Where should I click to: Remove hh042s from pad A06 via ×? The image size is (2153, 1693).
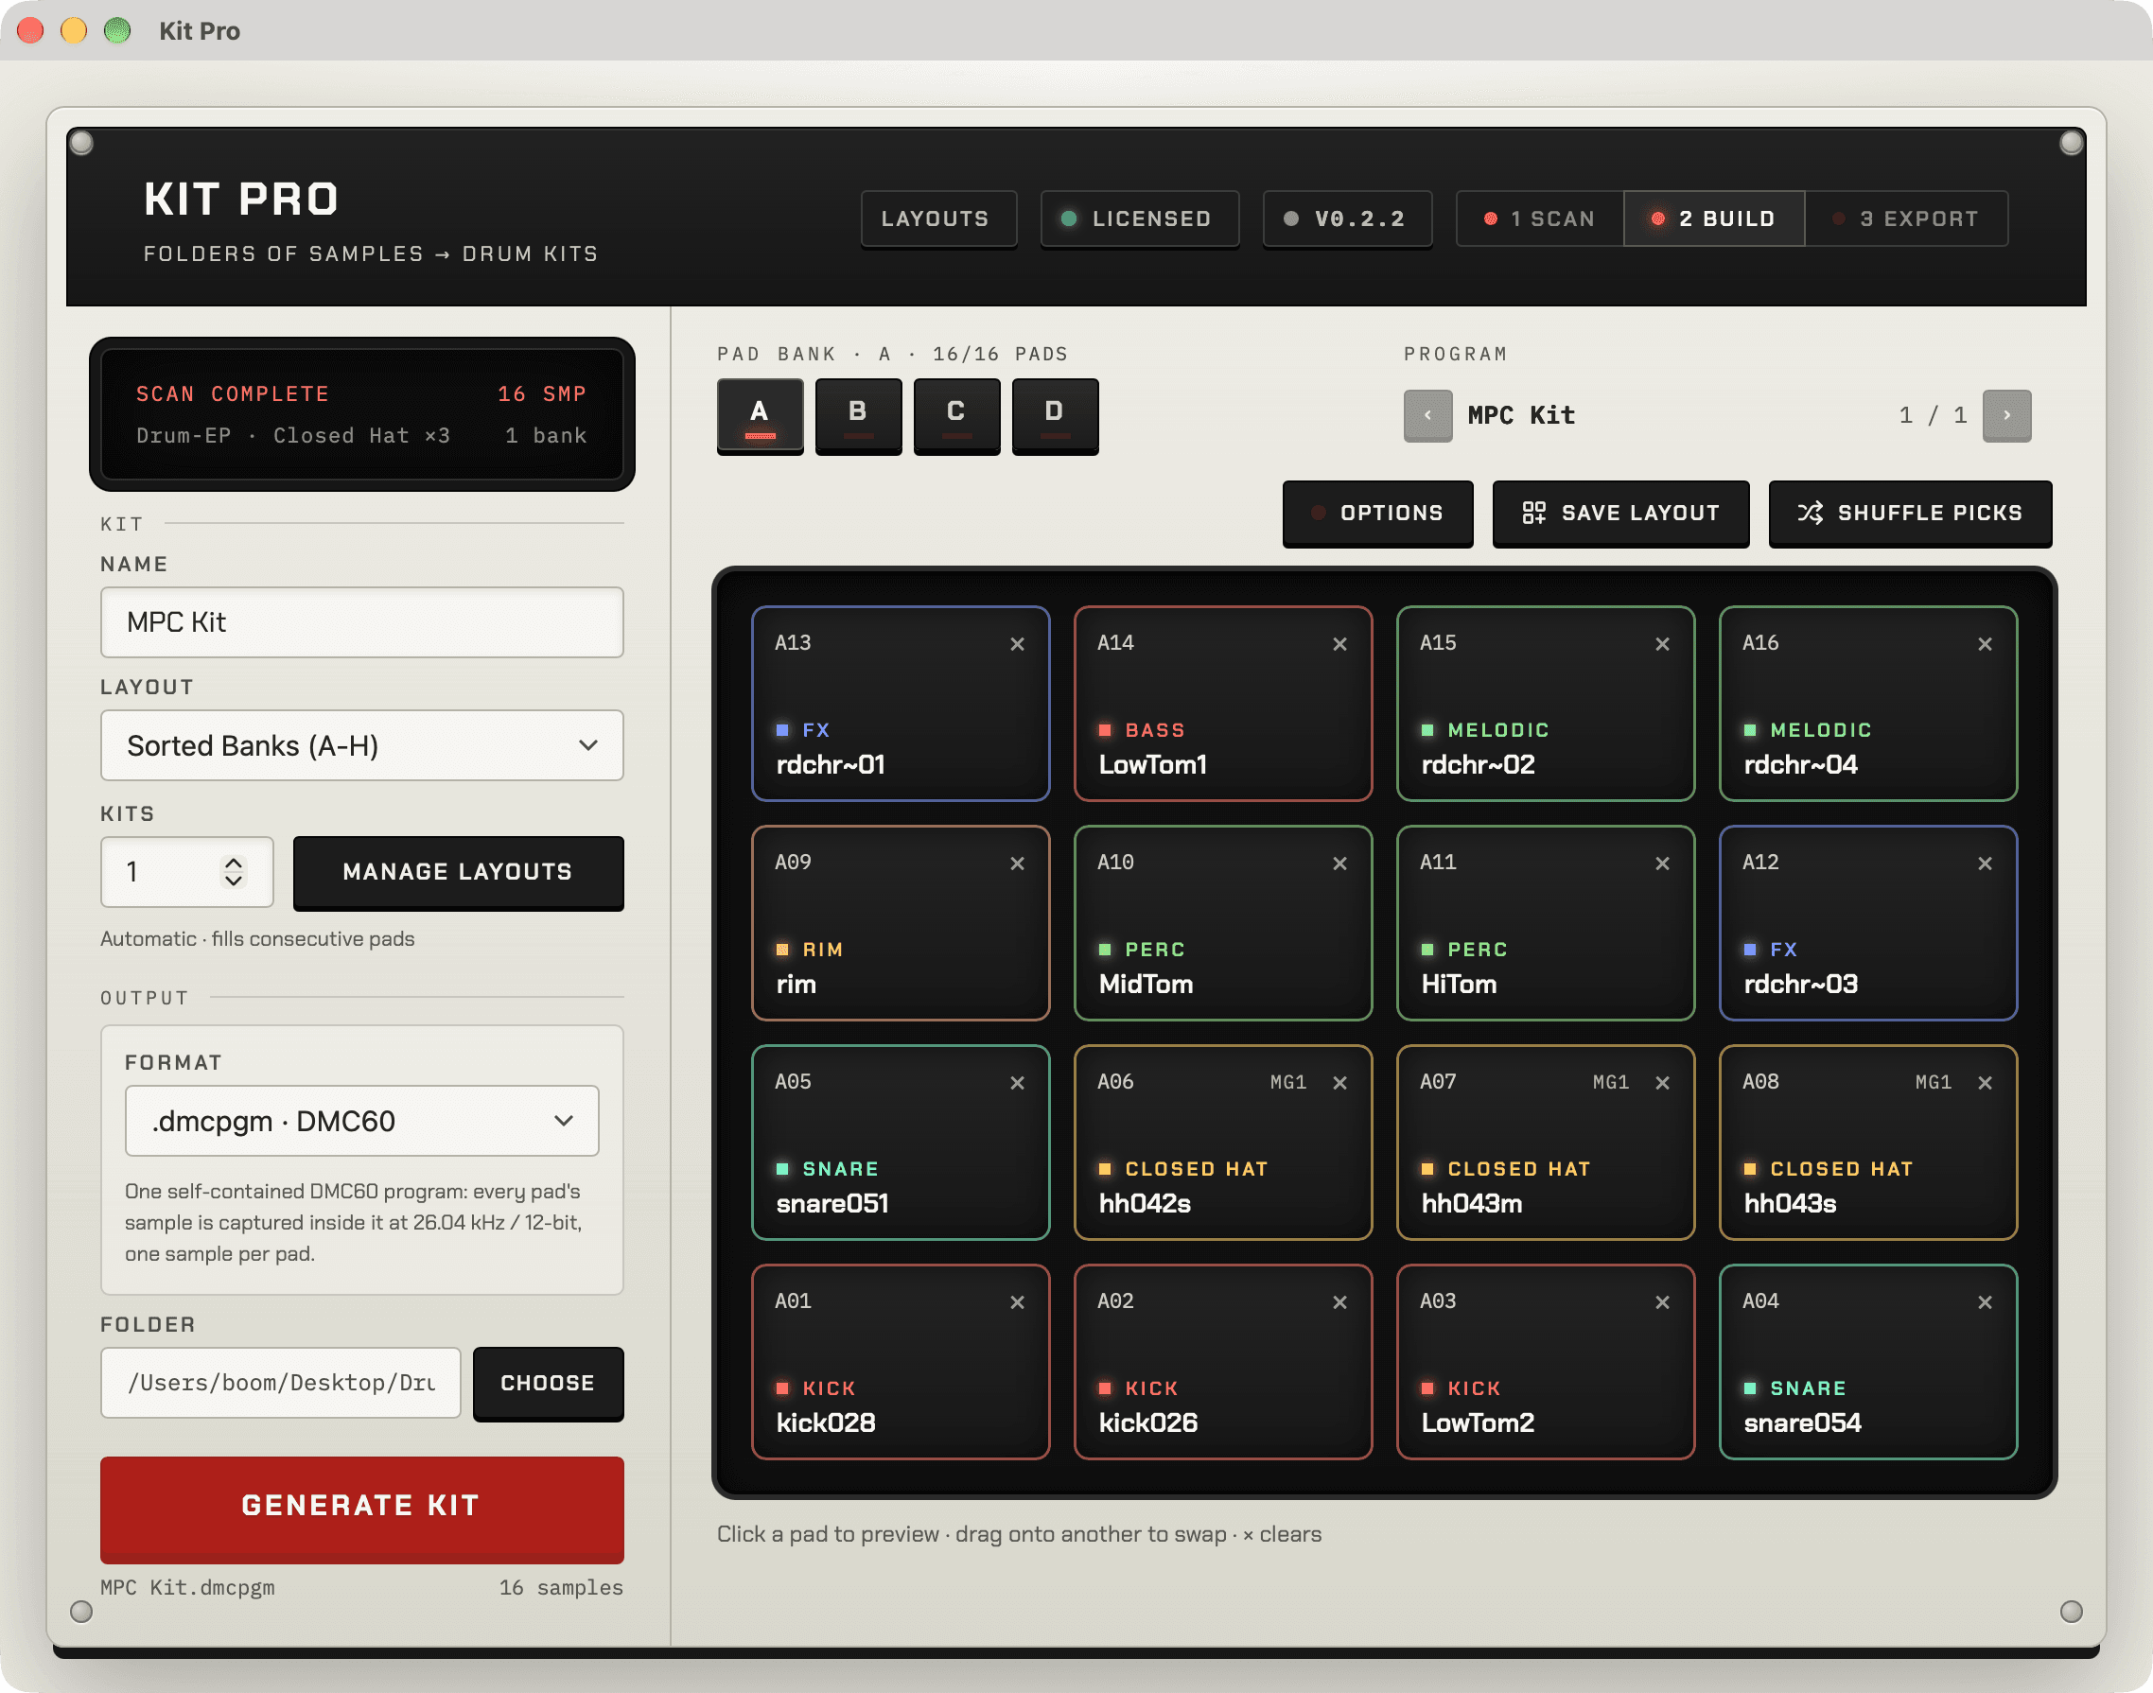pos(1339,1082)
